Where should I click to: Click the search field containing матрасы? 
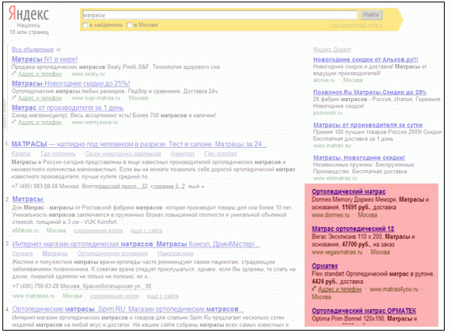pyautogui.click(x=220, y=15)
